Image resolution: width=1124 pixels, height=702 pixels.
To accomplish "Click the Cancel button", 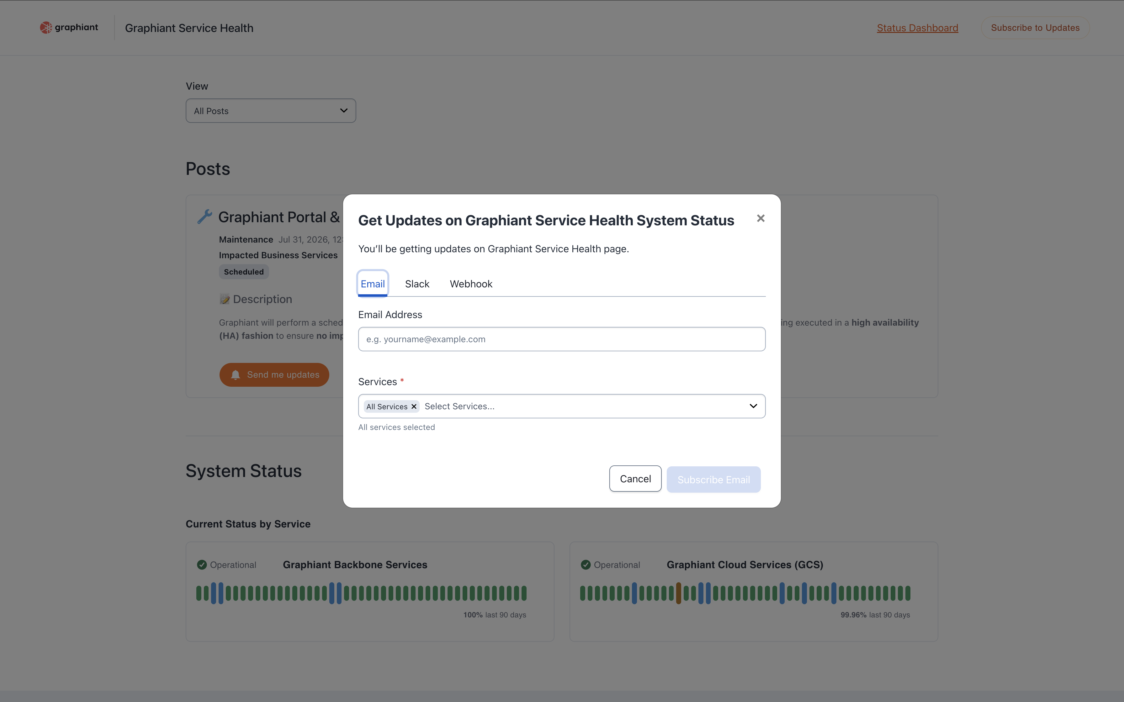I will (635, 479).
